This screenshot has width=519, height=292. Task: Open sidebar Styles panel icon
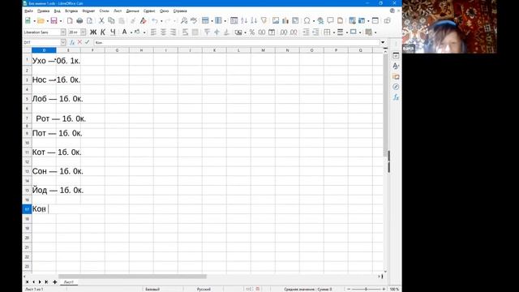pyautogui.click(x=396, y=66)
